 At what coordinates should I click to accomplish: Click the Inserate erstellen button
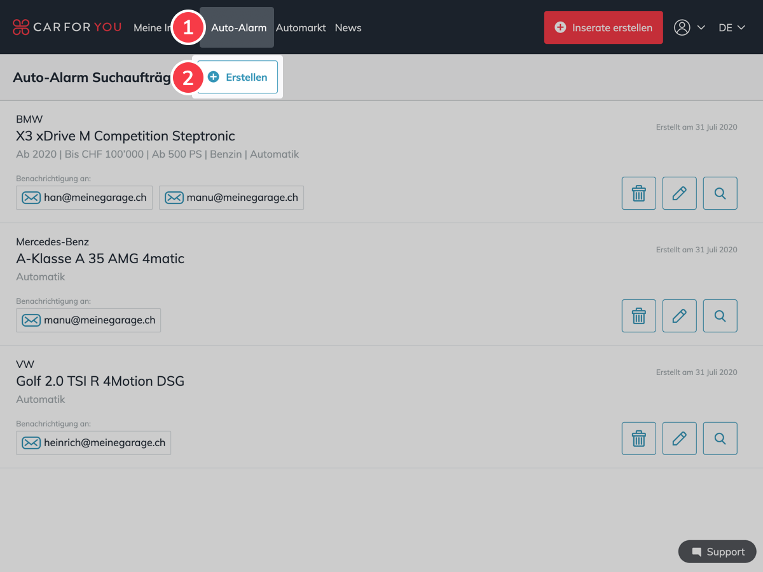pyautogui.click(x=603, y=27)
